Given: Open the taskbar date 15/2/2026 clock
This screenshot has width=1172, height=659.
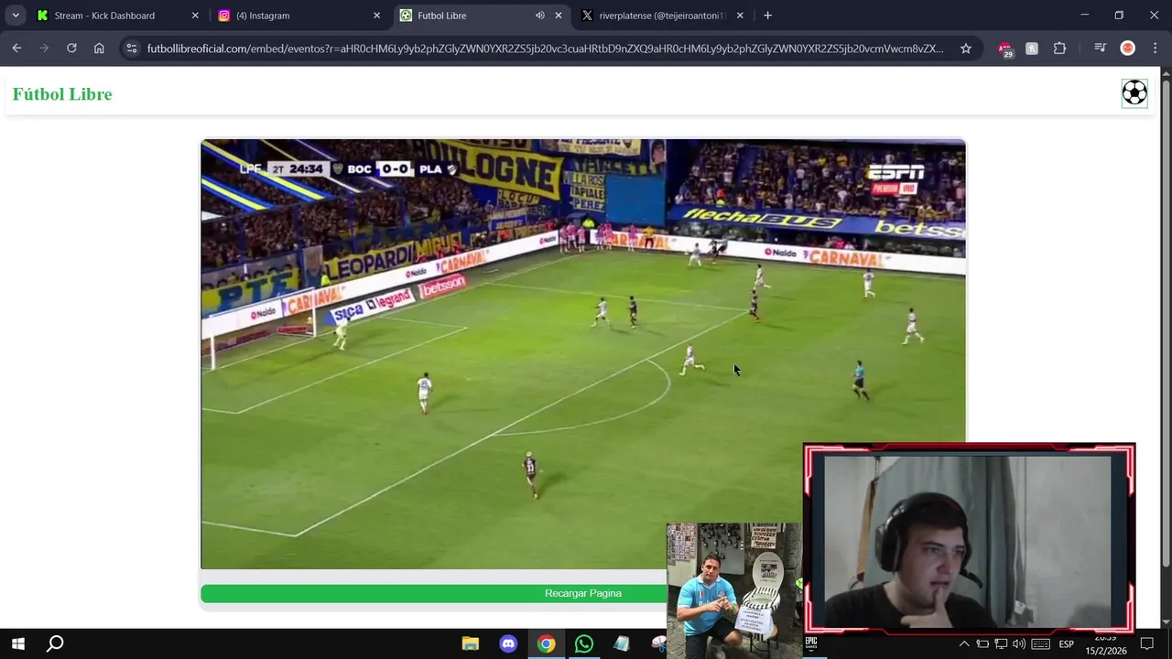Looking at the screenshot, I should tap(1106, 646).
